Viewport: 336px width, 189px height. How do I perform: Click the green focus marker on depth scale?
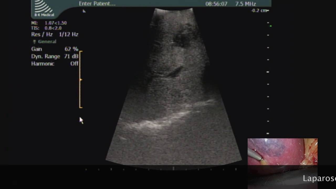(271, 25)
